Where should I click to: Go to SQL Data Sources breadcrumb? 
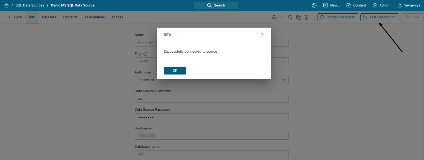point(30,5)
